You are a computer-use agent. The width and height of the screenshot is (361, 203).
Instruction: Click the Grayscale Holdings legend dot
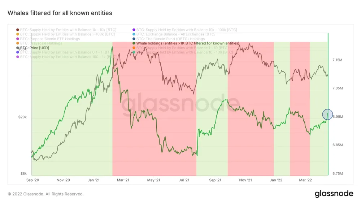click(x=18, y=43)
